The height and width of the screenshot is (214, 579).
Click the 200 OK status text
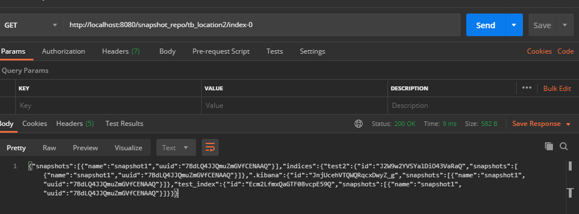pyautogui.click(x=405, y=124)
